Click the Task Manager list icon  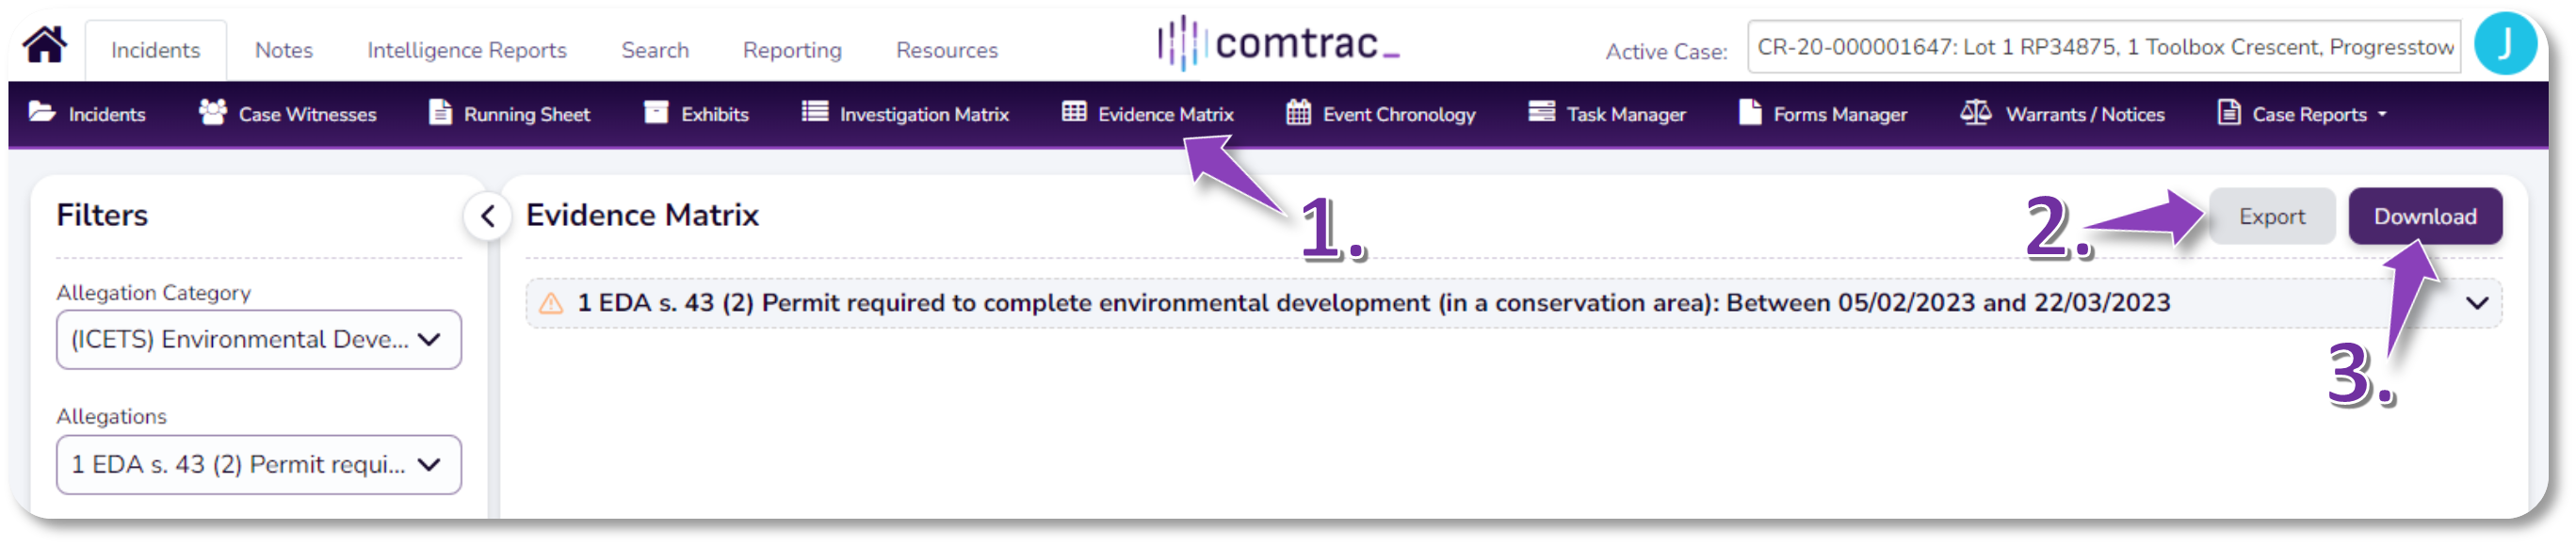click(x=1541, y=112)
